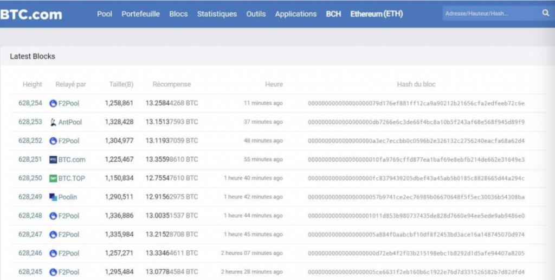555x280 pixels.
Task: Click the BTC.com logo
Action: coord(31,14)
